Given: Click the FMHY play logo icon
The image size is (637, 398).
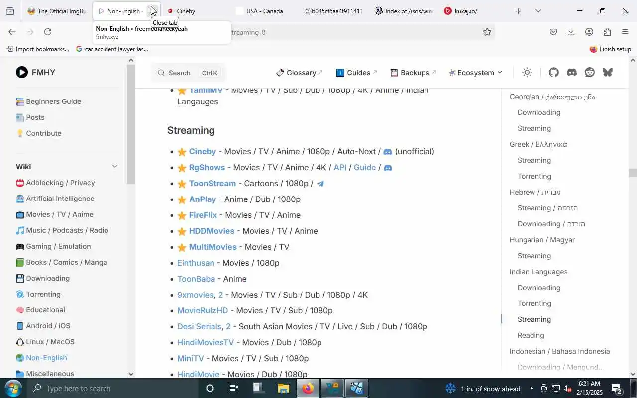Looking at the screenshot, I should click(x=22, y=72).
